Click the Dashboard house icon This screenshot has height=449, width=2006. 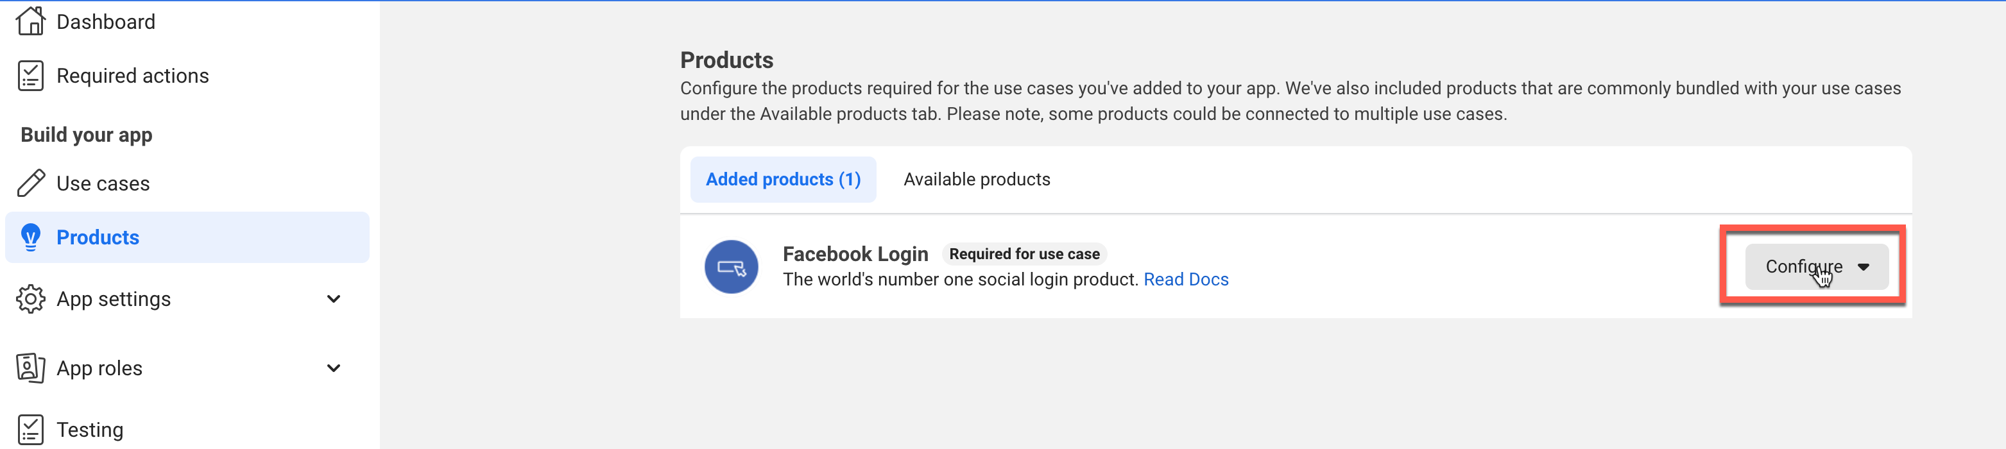pos(30,21)
